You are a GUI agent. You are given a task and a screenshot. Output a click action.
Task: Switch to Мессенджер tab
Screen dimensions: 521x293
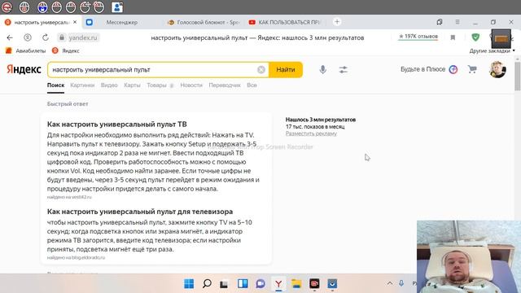point(121,22)
